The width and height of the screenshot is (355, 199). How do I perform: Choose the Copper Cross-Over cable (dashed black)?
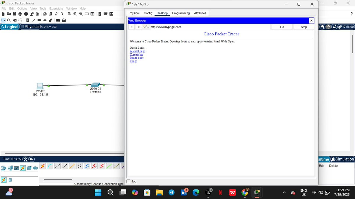tap(65, 166)
